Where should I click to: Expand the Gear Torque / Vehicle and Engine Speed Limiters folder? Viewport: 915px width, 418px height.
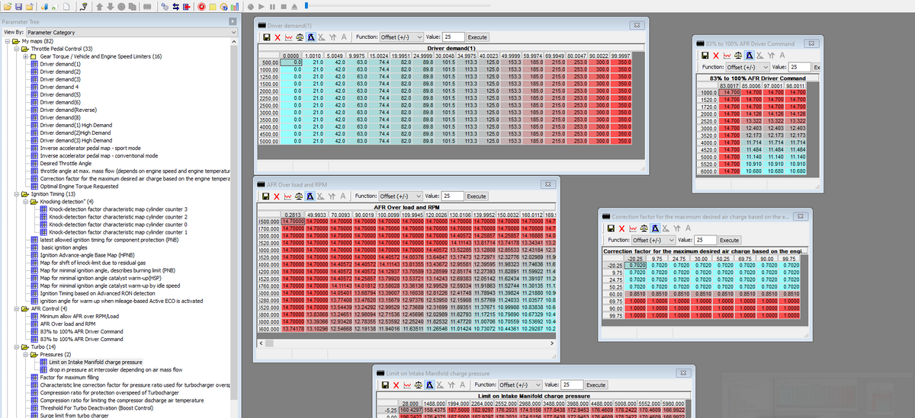[25, 56]
